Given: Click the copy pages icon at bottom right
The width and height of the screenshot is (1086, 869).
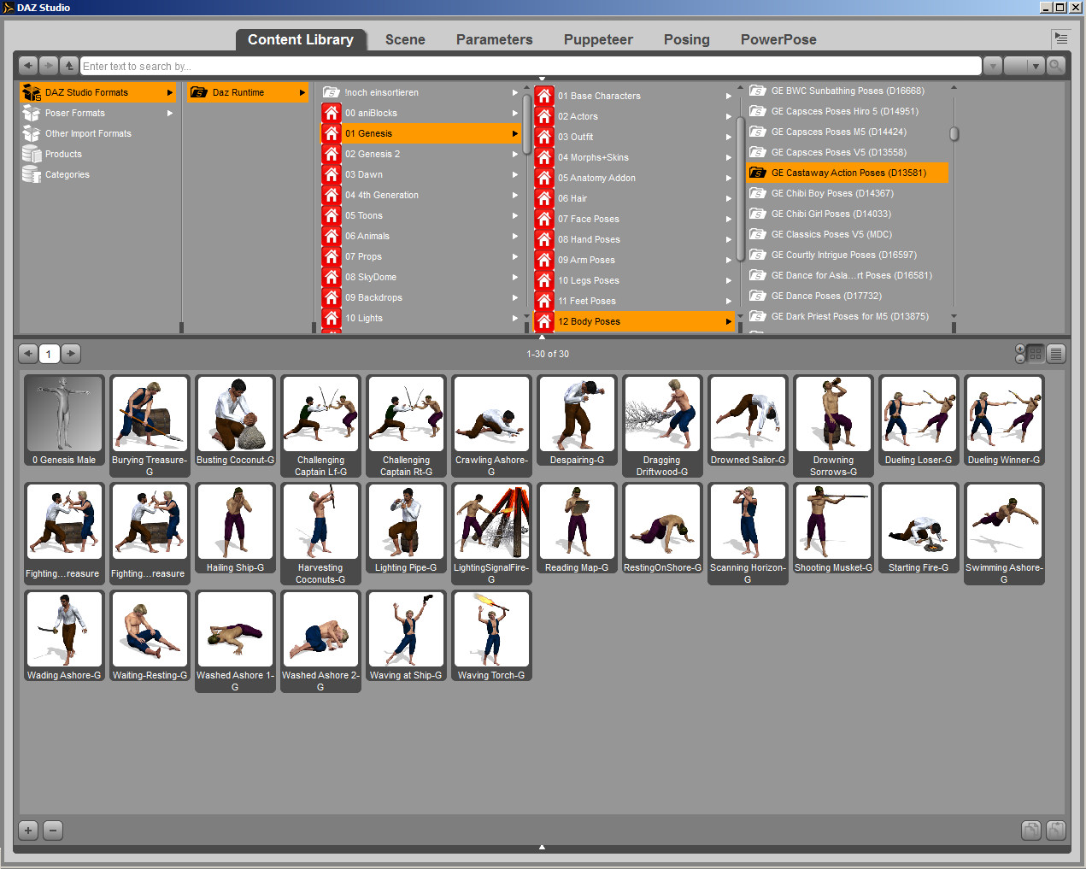Looking at the screenshot, I should [x=1031, y=830].
